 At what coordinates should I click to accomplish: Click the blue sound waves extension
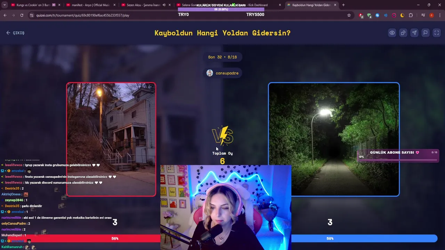pos(386,15)
